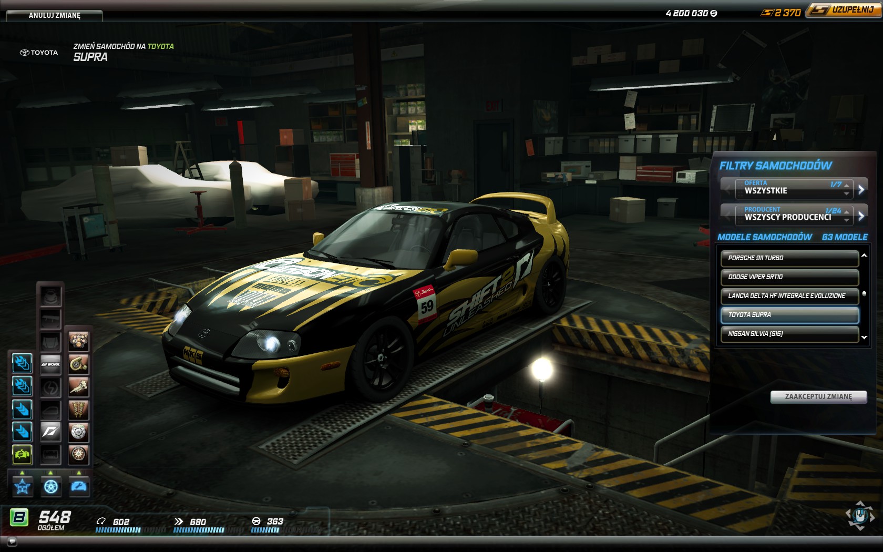Click the speedometer top speed icon
Screen dimensions: 883x552
tap(101, 522)
